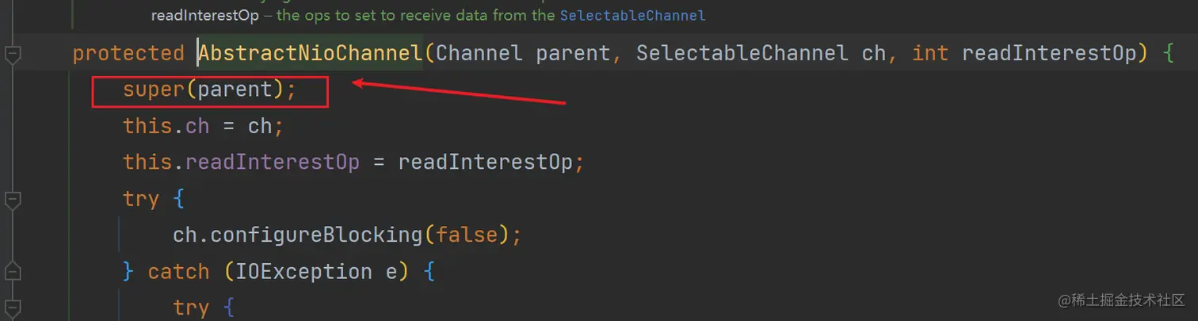Click the catch keyword
The image size is (1198, 321).
click(x=178, y=271)
